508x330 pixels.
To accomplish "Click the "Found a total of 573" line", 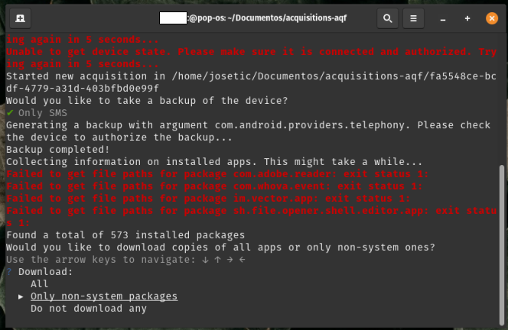I will click(125, 235).
